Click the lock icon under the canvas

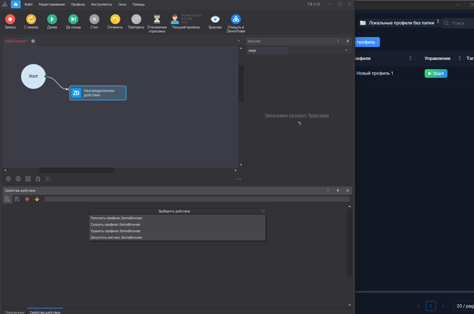pos(38,179)
